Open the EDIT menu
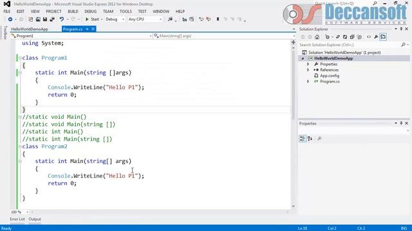Image resolution: width=412 pixels, height=231 pixels. pyautogui.click(x=21, y=12)
